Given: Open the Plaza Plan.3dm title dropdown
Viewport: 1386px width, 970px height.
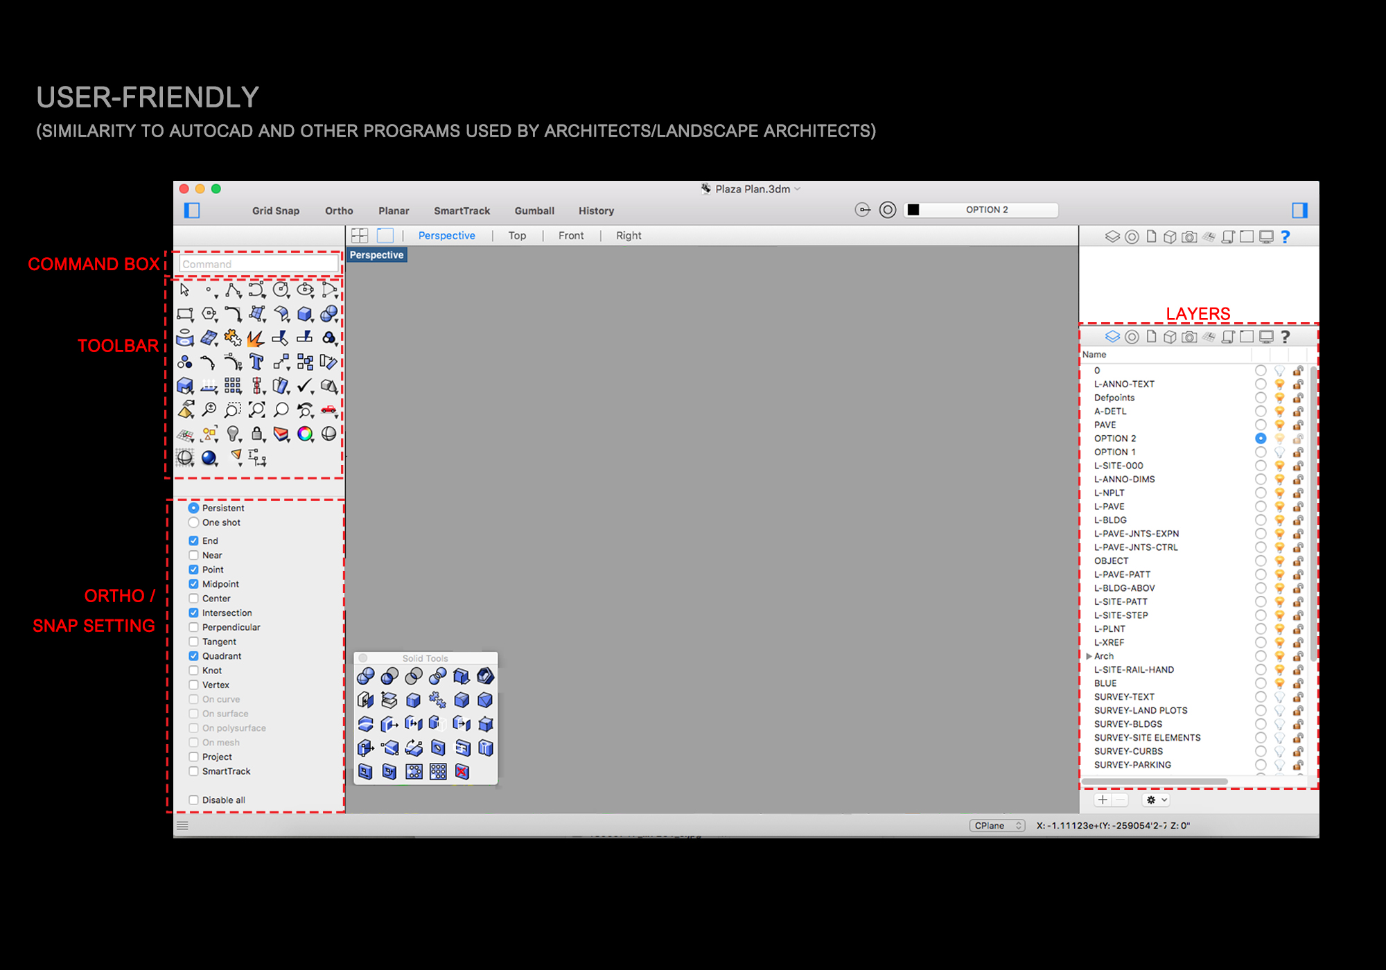Looking at the screenshot, I should (x=798, y=189).
